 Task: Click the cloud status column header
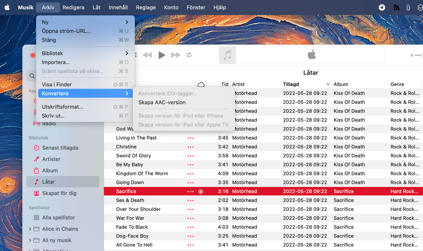pyautogui.click(x=201, y=84)
